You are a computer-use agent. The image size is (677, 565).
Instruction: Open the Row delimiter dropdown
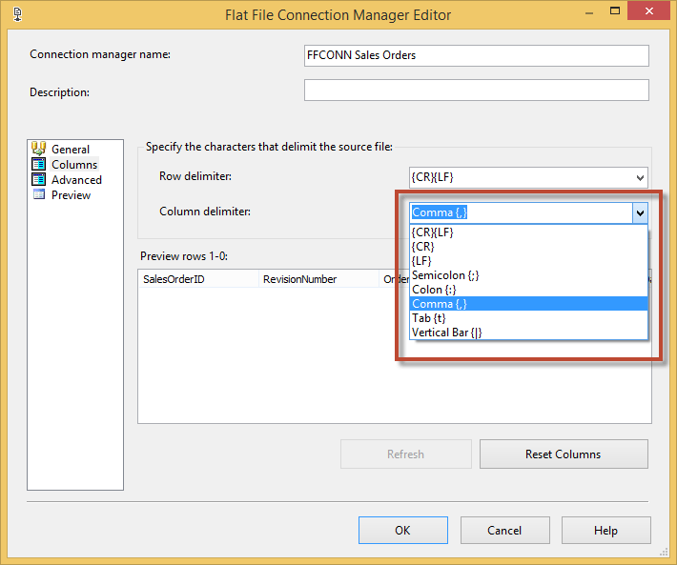point(639,177)
